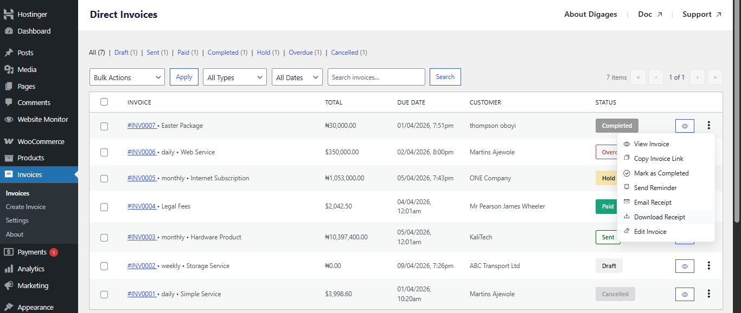Open invoice INV0005 via its link
This screenshot has width=741, height=313.
(x=142, y=178)
